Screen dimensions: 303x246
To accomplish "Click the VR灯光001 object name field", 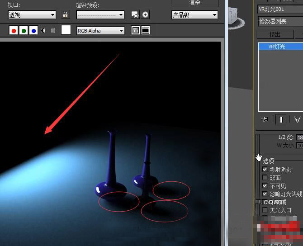I will 280,9.
